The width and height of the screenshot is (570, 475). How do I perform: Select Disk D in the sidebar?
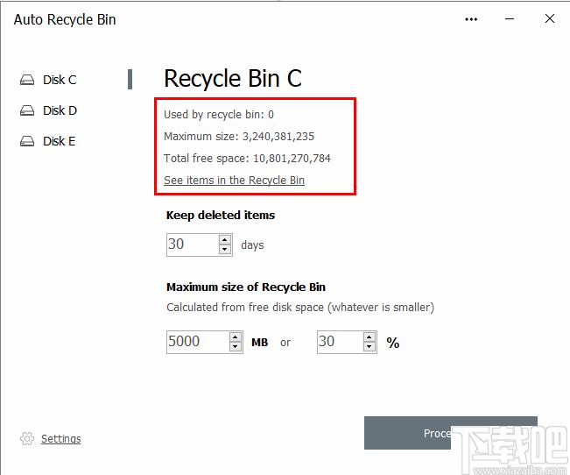60,110
